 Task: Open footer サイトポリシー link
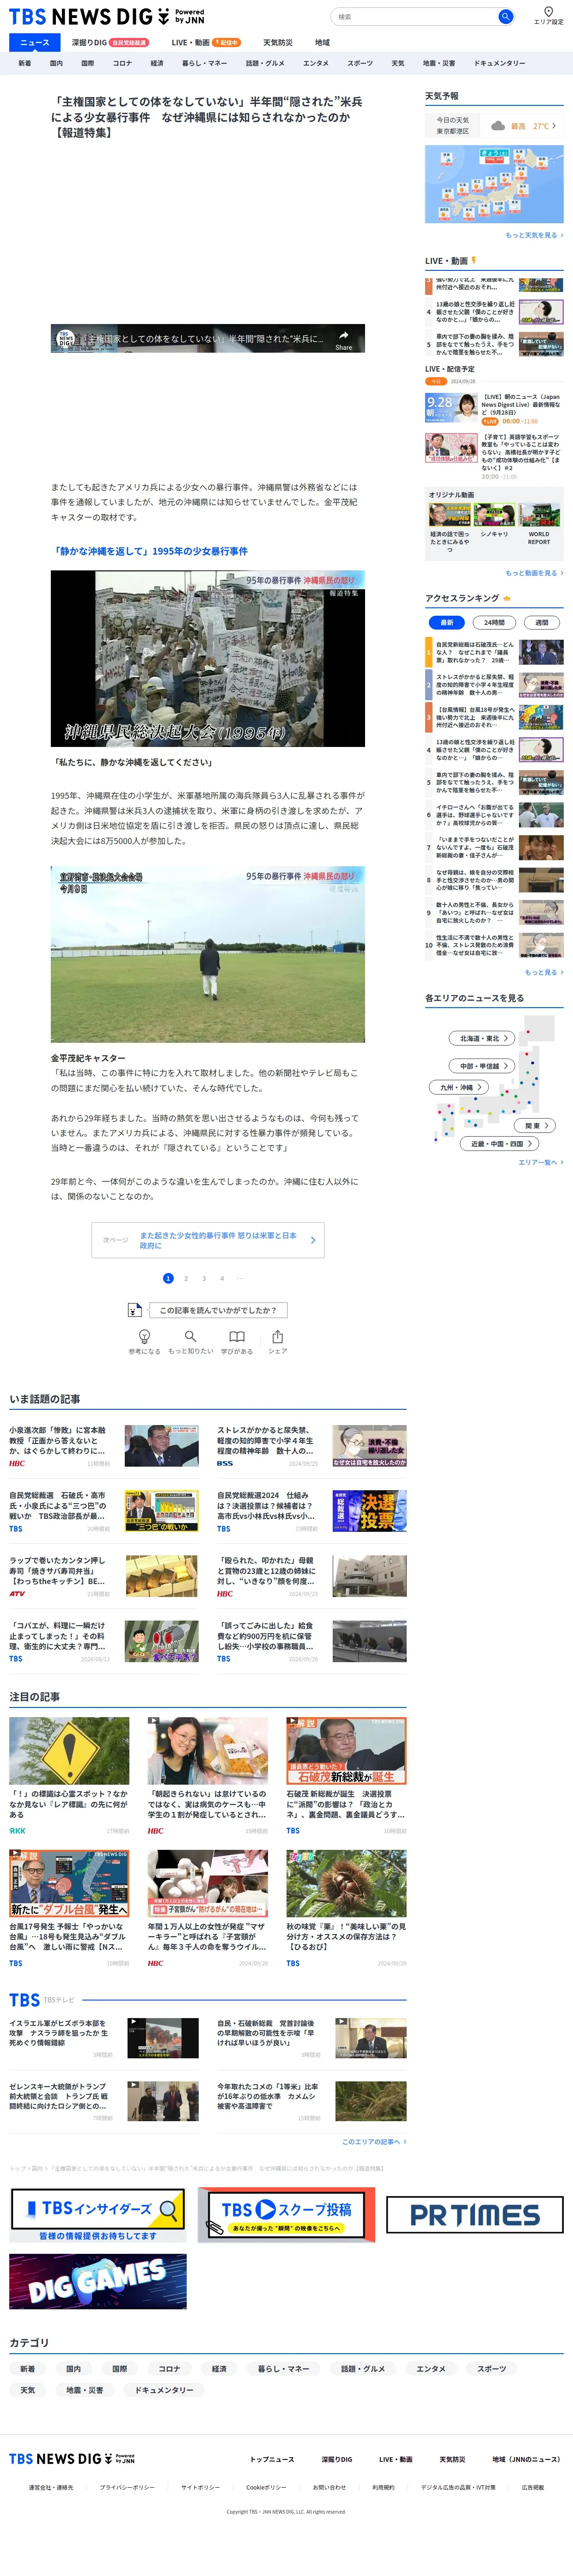(200, 2487)
